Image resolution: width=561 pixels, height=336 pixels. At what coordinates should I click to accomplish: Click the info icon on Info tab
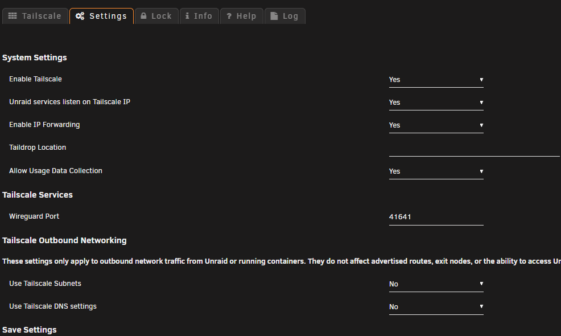click(187, 16)
